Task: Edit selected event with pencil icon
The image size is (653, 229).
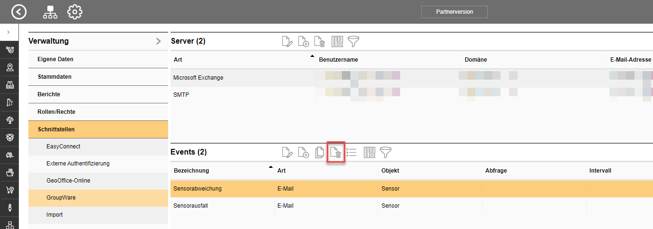Action: pos(287,152)
